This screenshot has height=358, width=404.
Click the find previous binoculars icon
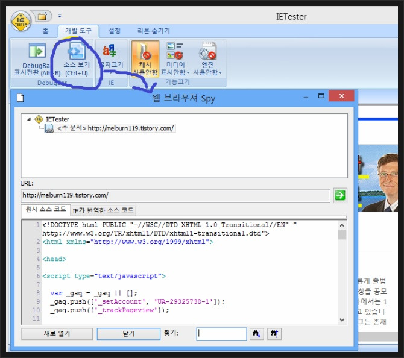[274, 334]
